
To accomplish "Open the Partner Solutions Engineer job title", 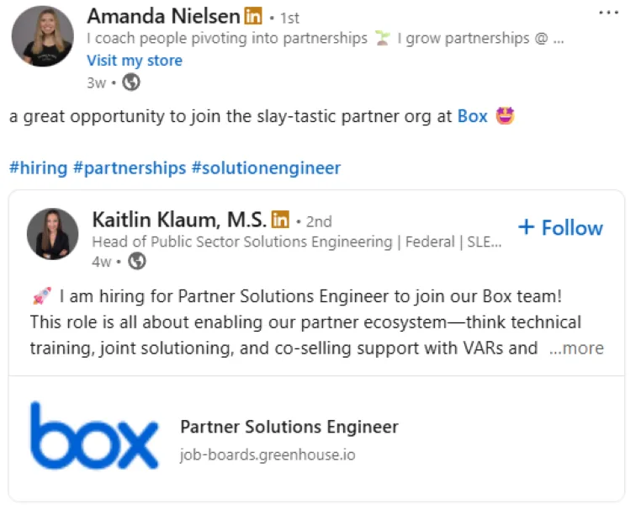I will tap(289, 427).
